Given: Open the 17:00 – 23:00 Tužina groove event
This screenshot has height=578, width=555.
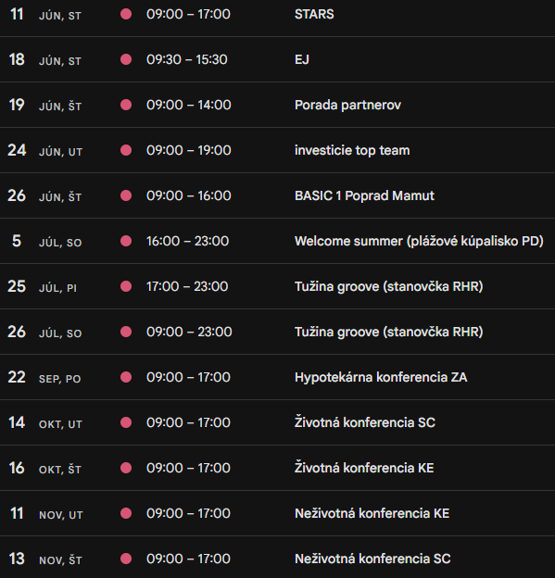Looking at the screenshot, I should 388,286.
